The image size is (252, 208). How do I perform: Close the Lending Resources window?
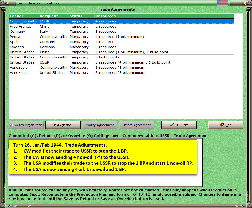point(244,3)
